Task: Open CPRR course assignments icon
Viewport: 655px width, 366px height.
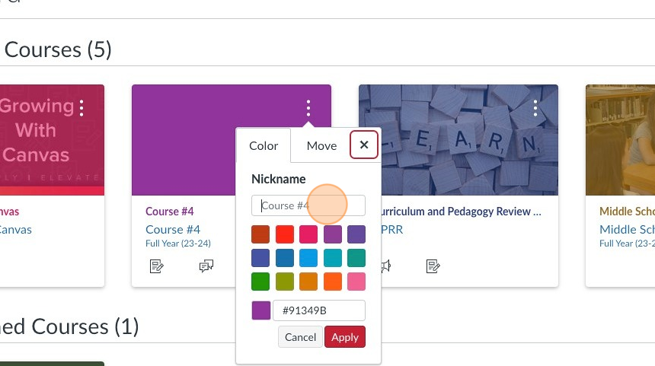Action: point(433,266)
